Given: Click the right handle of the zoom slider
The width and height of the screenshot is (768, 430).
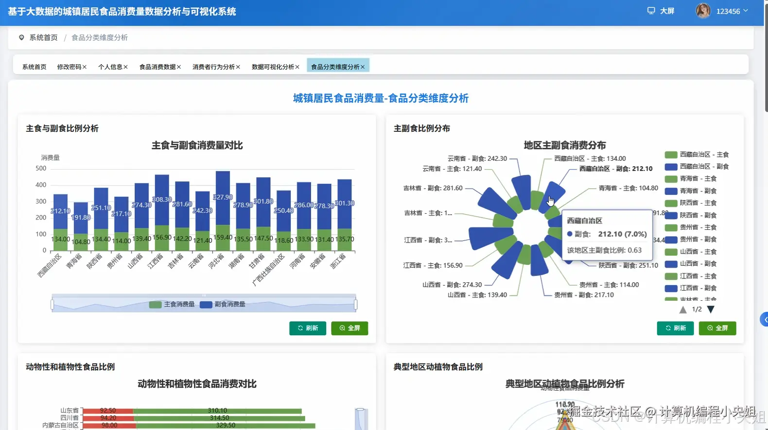Looking at the screenshot, I should (x=356, y=305).
